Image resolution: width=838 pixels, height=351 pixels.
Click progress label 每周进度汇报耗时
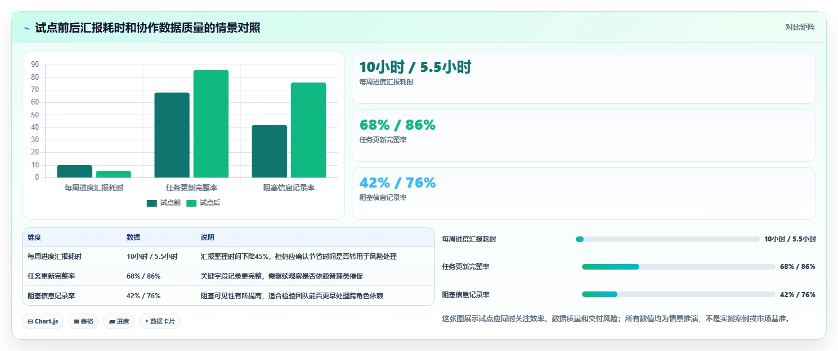pyautogui.click(x=469, y=239)
